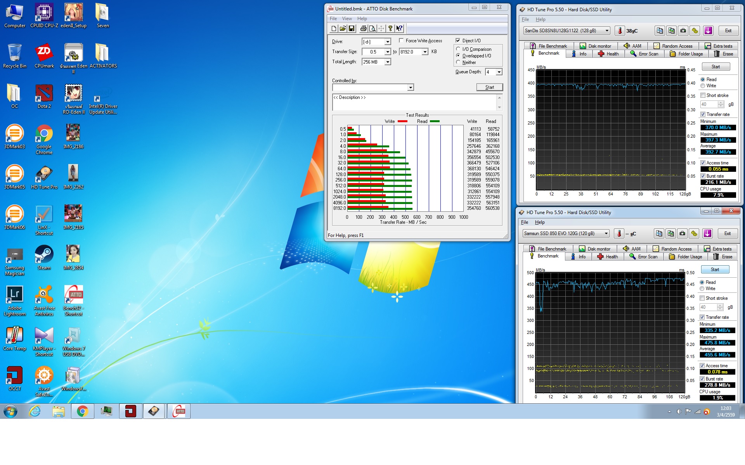Click the temperature thermometer icon next to 38°C
Image resolution: width=745 pixels, height=465 pixels.
(620, 31)
